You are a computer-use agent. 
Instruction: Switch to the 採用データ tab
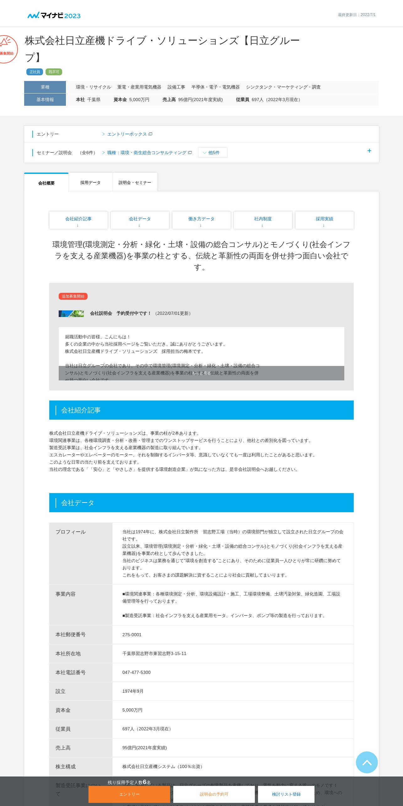(90, 182)
